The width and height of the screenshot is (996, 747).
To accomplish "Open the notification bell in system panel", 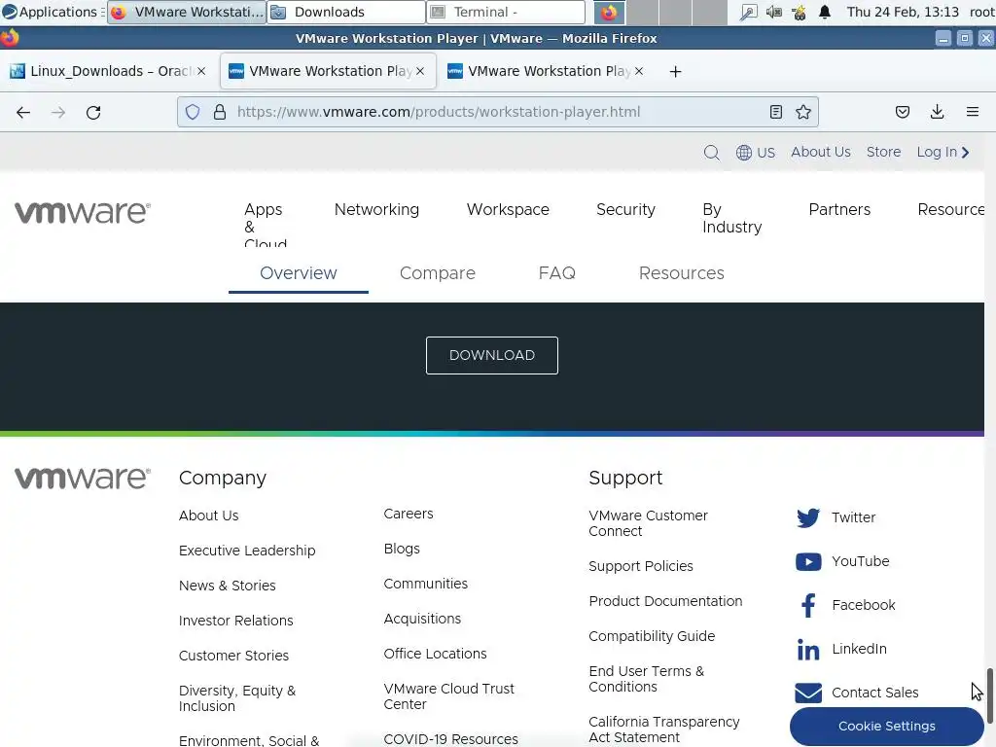I will pos(825,12).
